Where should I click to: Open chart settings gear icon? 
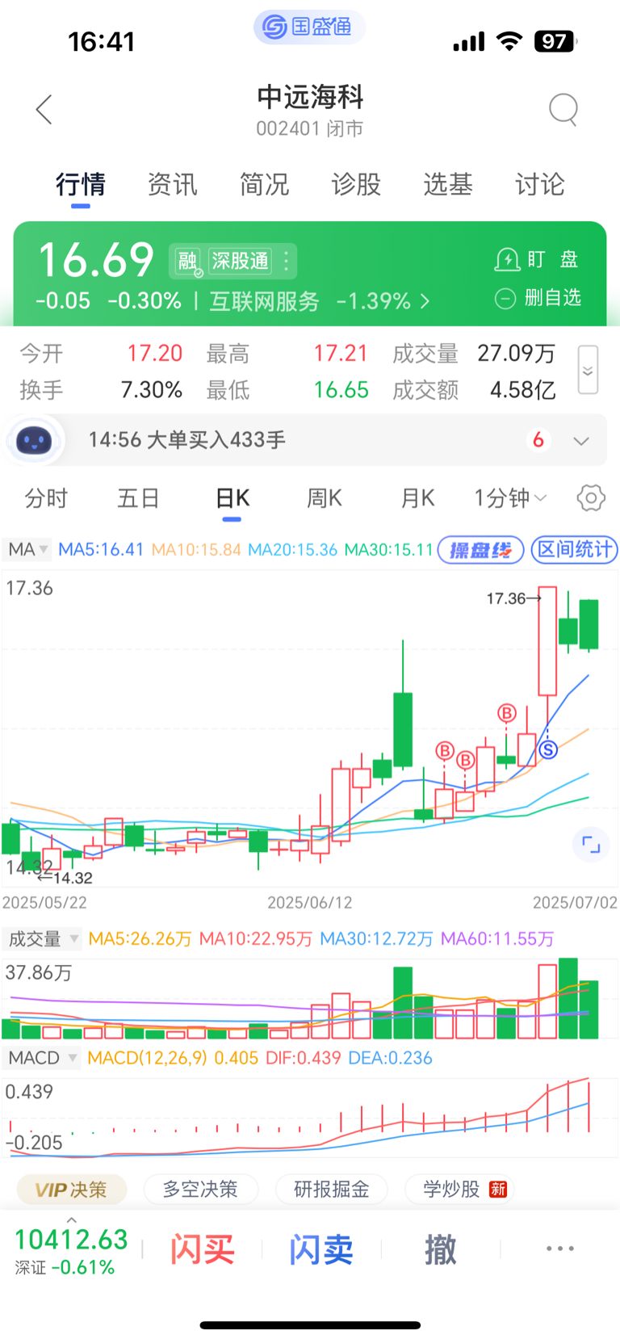click(591, 498)
